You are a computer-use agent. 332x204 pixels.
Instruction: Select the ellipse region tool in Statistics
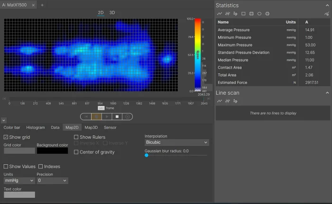coord(259,14)
